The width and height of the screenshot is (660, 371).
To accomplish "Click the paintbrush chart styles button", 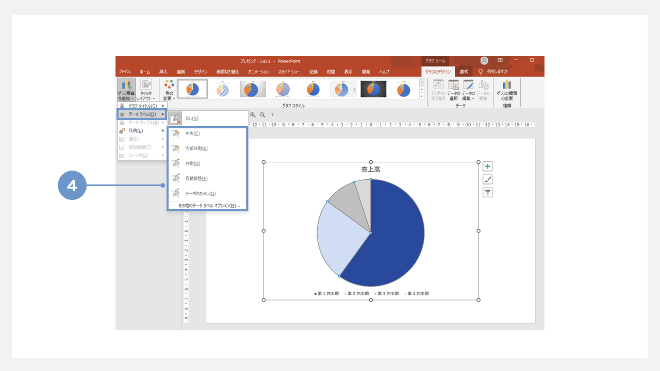I will pos(487,179).
